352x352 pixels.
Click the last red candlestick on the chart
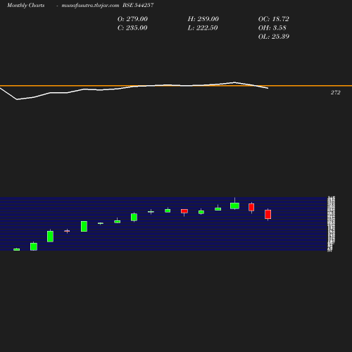[x=268, y=215]
